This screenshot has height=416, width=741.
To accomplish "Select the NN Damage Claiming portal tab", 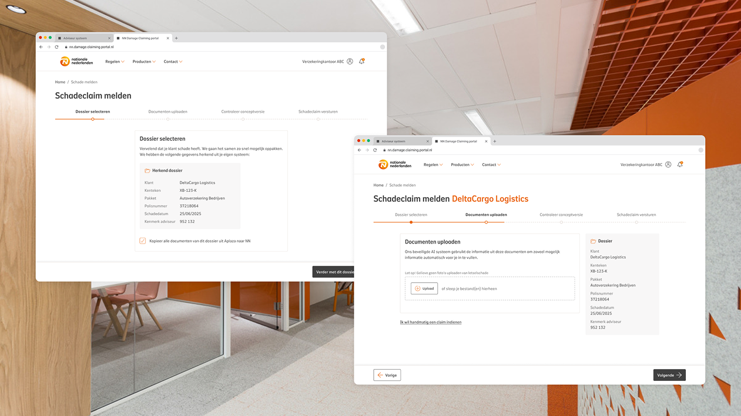I will [x=457, y=141].
